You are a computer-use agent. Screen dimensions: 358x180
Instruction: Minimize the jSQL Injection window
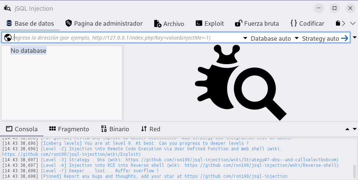point(319,8)
